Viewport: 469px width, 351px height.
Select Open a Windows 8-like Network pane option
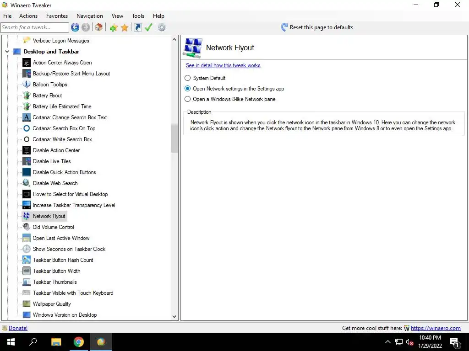(187, 99)
